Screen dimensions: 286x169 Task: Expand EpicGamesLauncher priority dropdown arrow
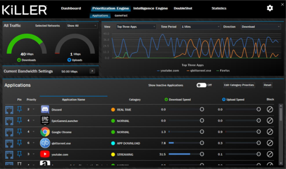pyautogui.click(x=34, y=120)
